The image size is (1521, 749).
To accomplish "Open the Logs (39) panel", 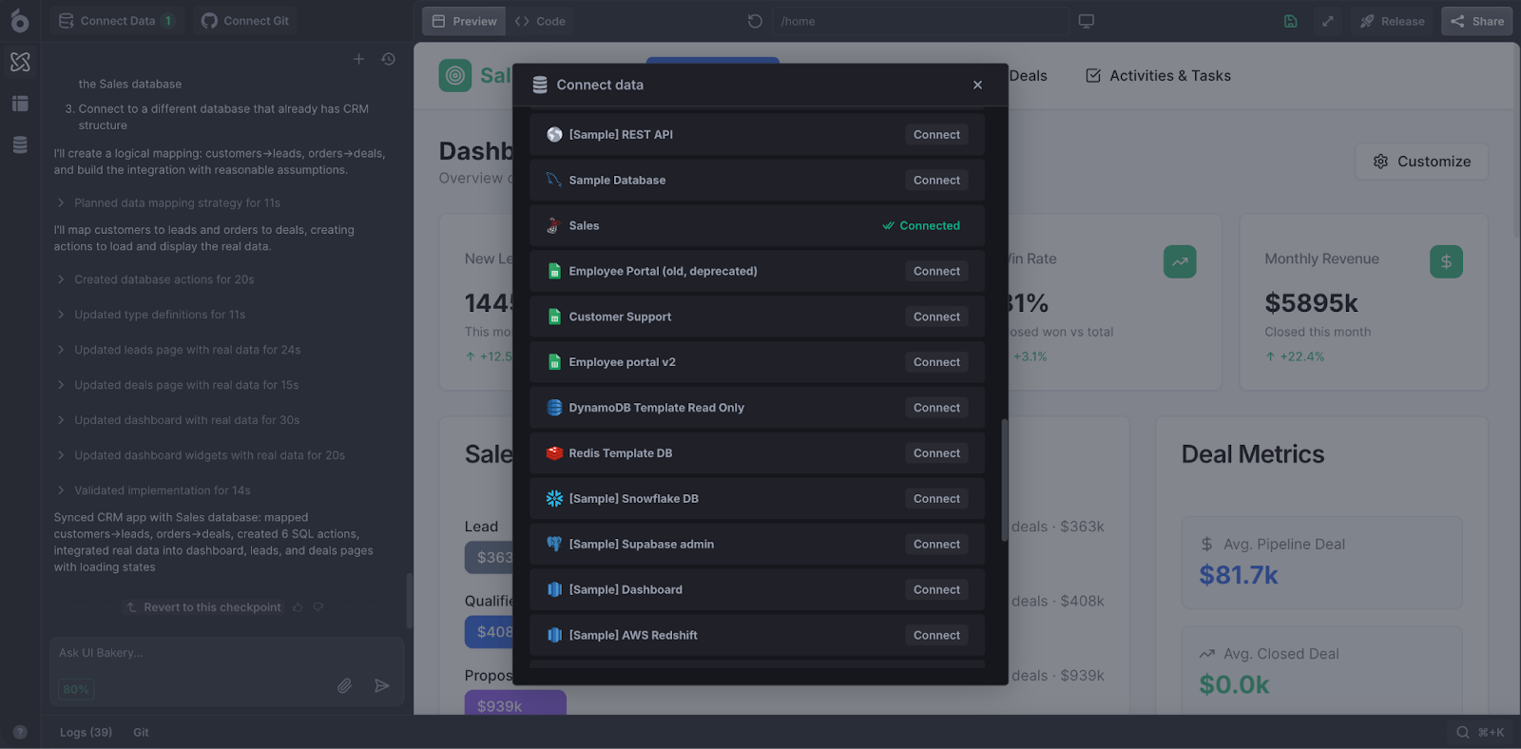I will (x=86, y=732).
